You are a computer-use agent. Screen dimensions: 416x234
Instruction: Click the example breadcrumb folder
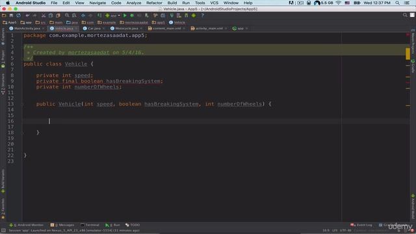[107, 23]
